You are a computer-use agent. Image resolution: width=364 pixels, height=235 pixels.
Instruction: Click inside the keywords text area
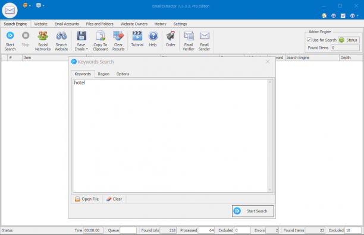(170, 136)
